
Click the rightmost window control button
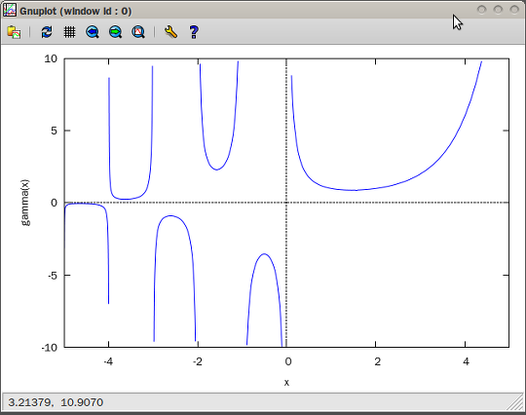click(x=514, y=10)
